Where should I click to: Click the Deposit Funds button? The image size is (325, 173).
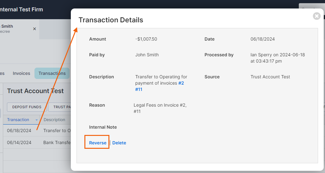click(x=27, y=107)
